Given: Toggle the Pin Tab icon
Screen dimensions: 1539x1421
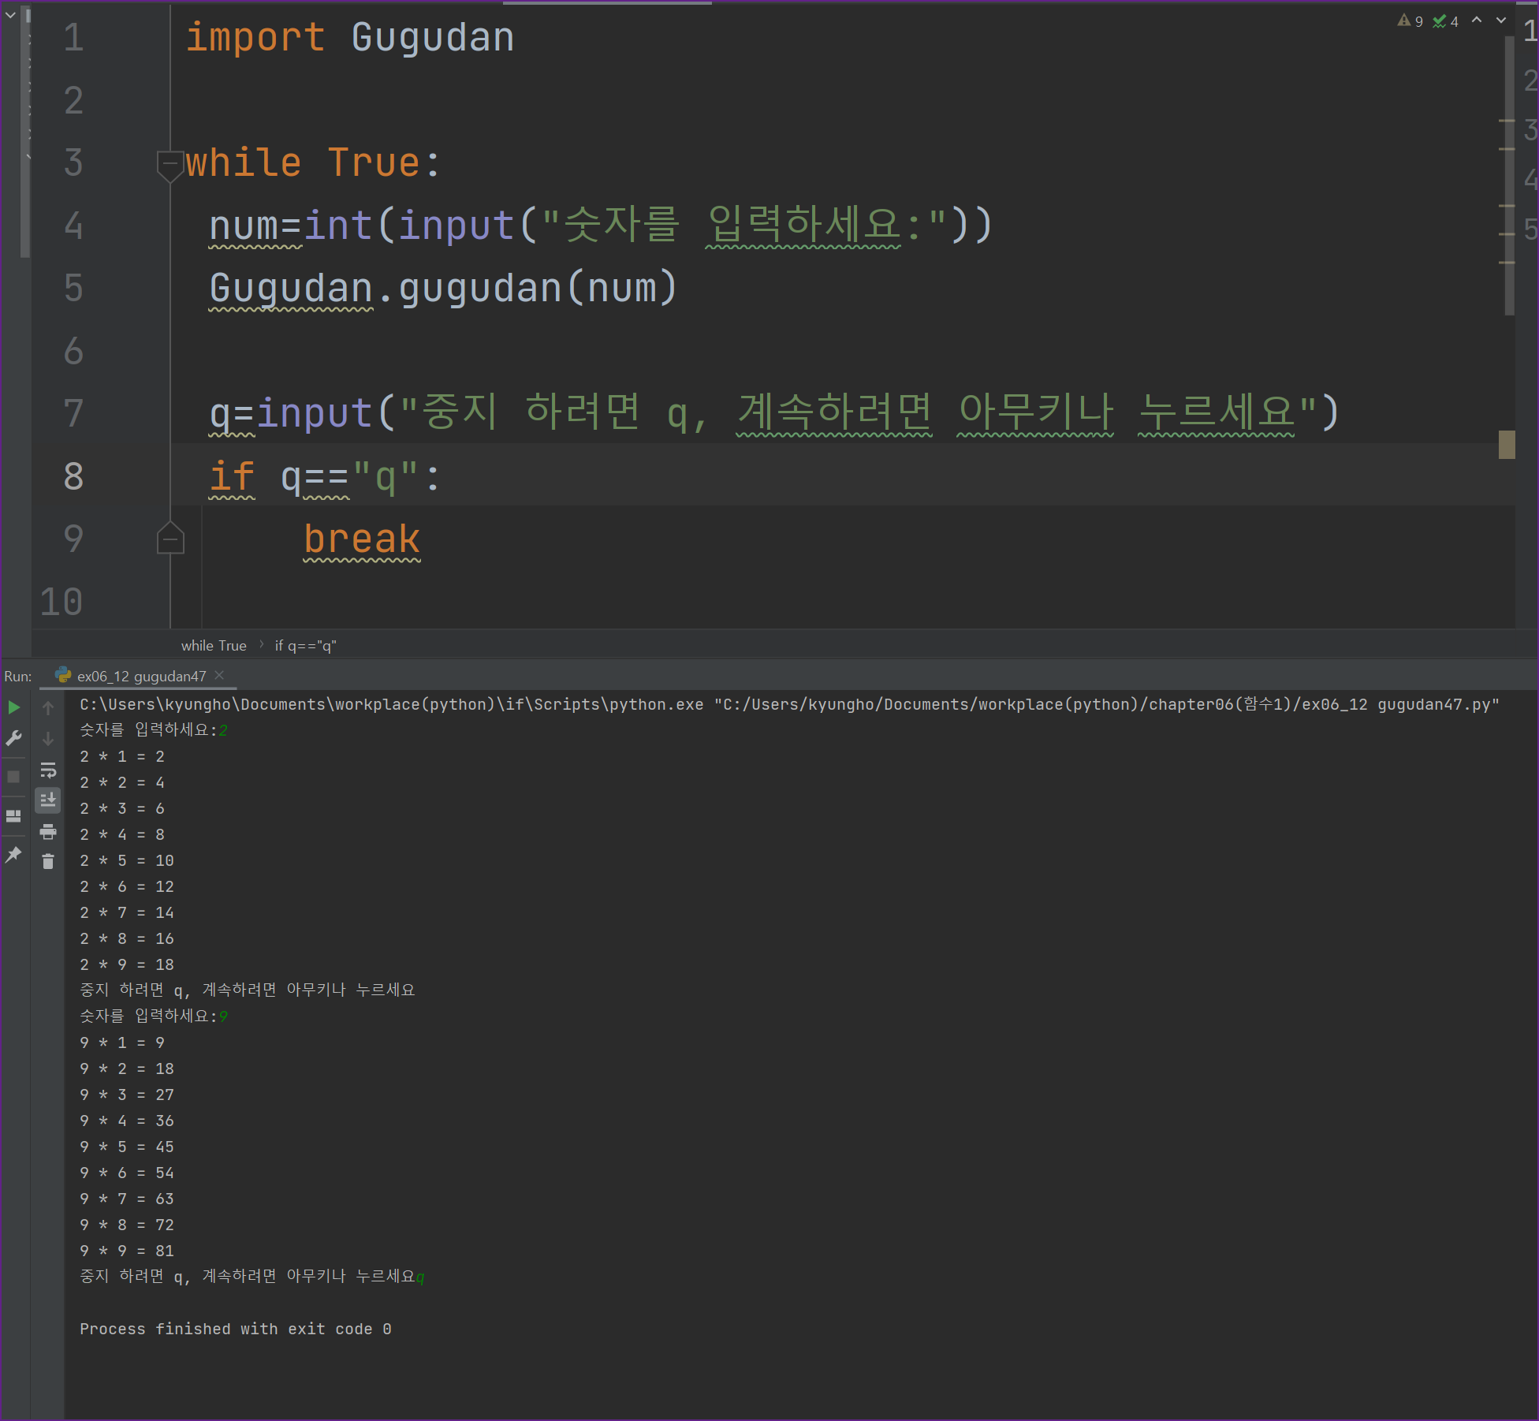Looking at the screenshot, I should tap(13, 855).
